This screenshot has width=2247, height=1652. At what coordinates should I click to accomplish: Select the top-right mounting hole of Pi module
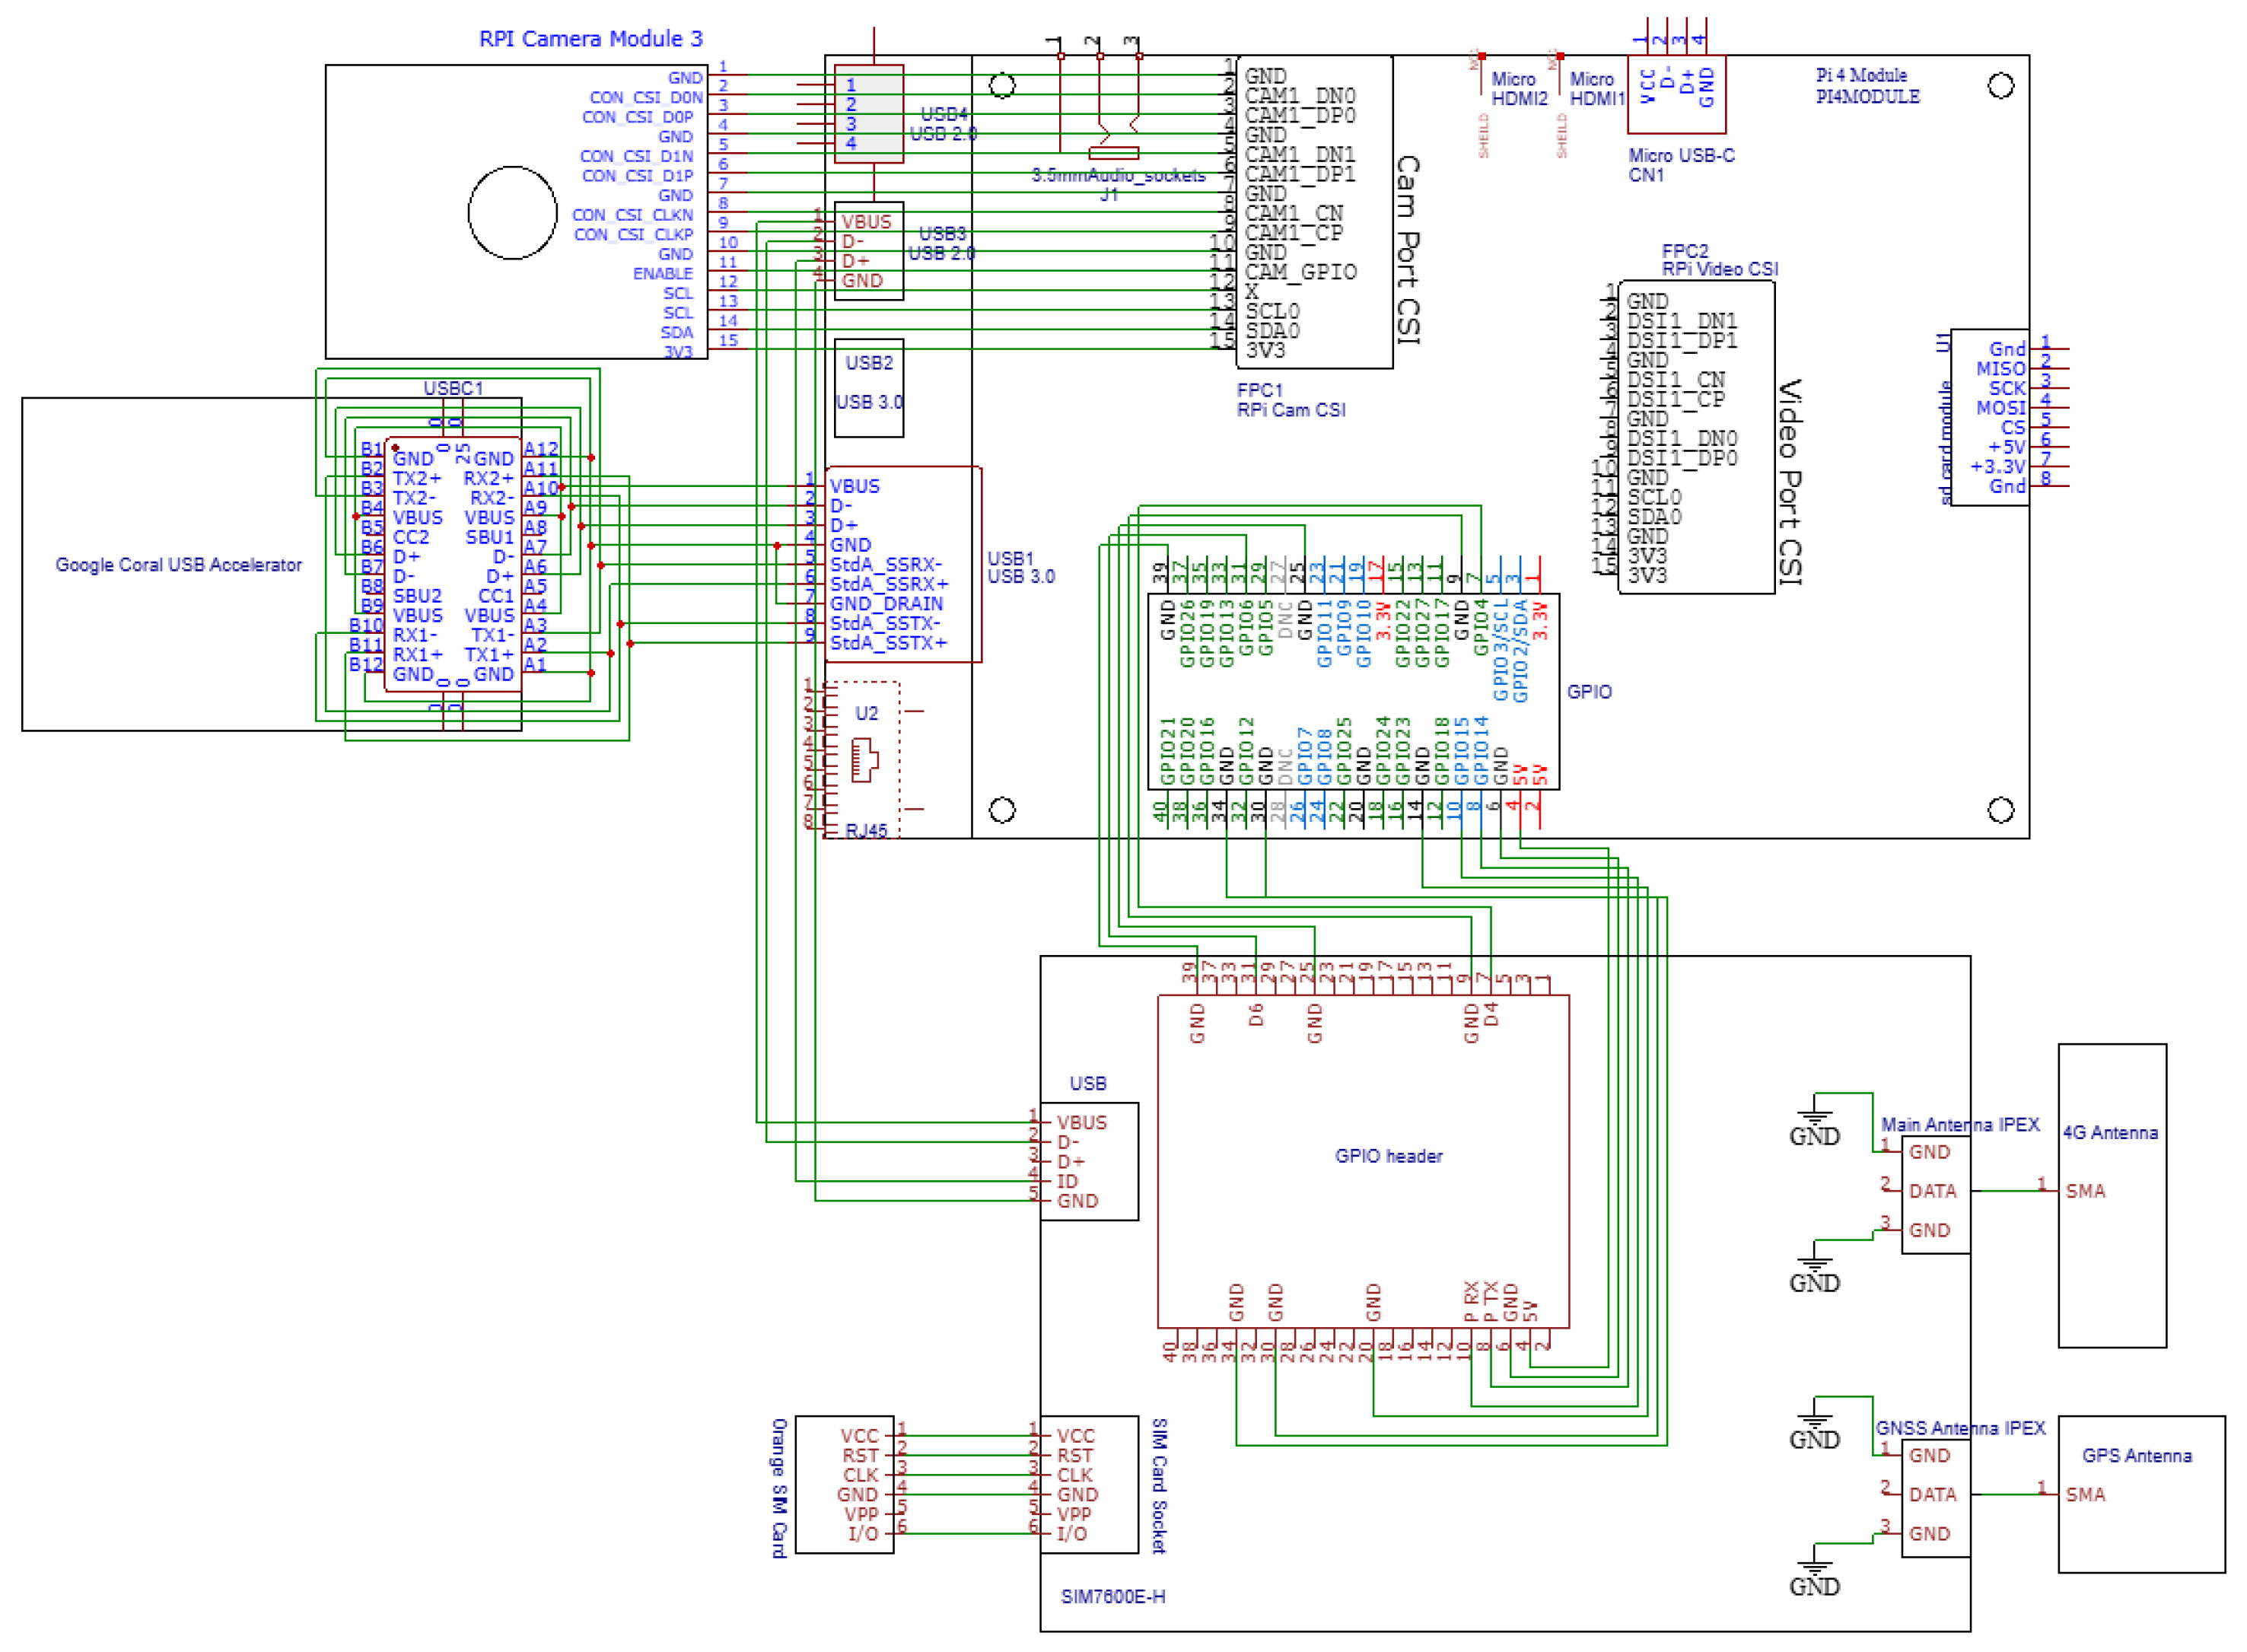(x=2000, y=86)
